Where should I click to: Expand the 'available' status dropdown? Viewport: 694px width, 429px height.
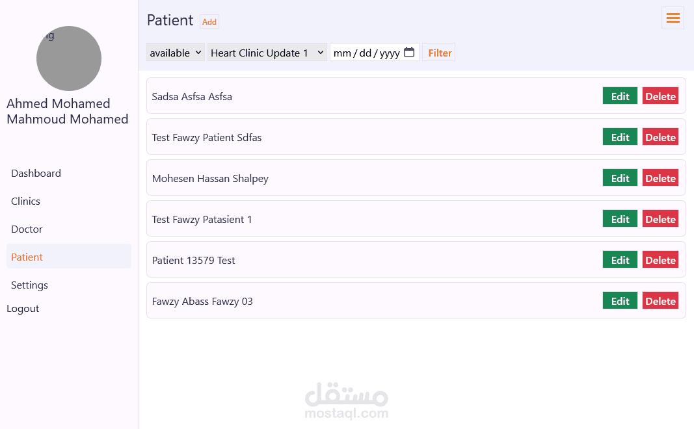[176, 53]
